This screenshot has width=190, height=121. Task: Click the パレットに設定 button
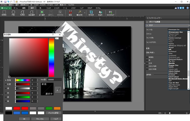click(53, 113)
